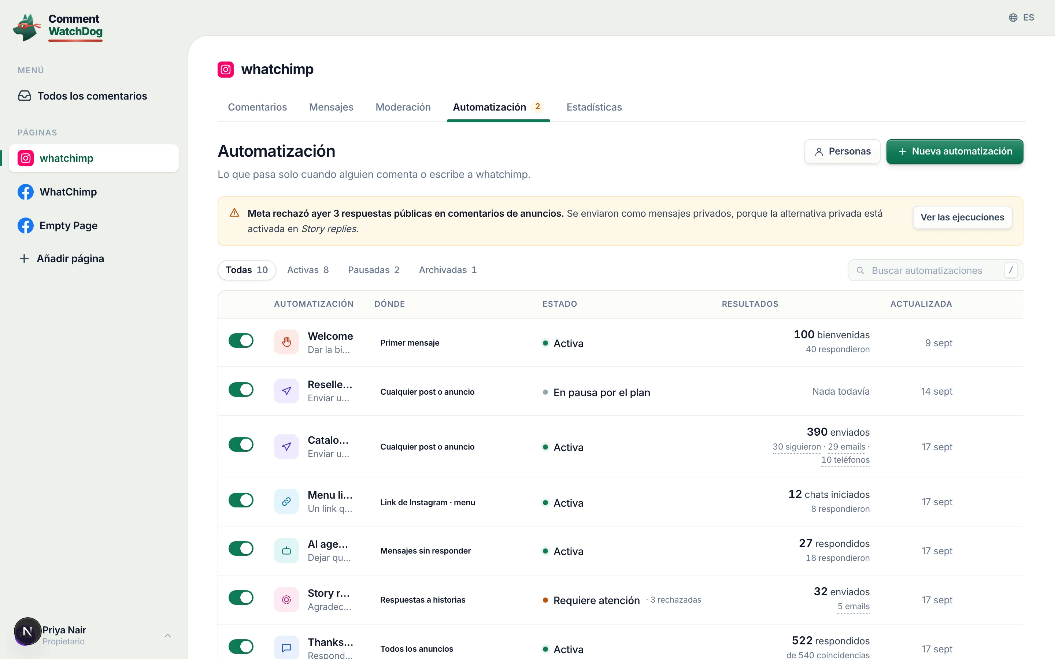Click the Thanks chat bubble icon
The height and width of the screenshot is (659, 1055).
point(286,648)
